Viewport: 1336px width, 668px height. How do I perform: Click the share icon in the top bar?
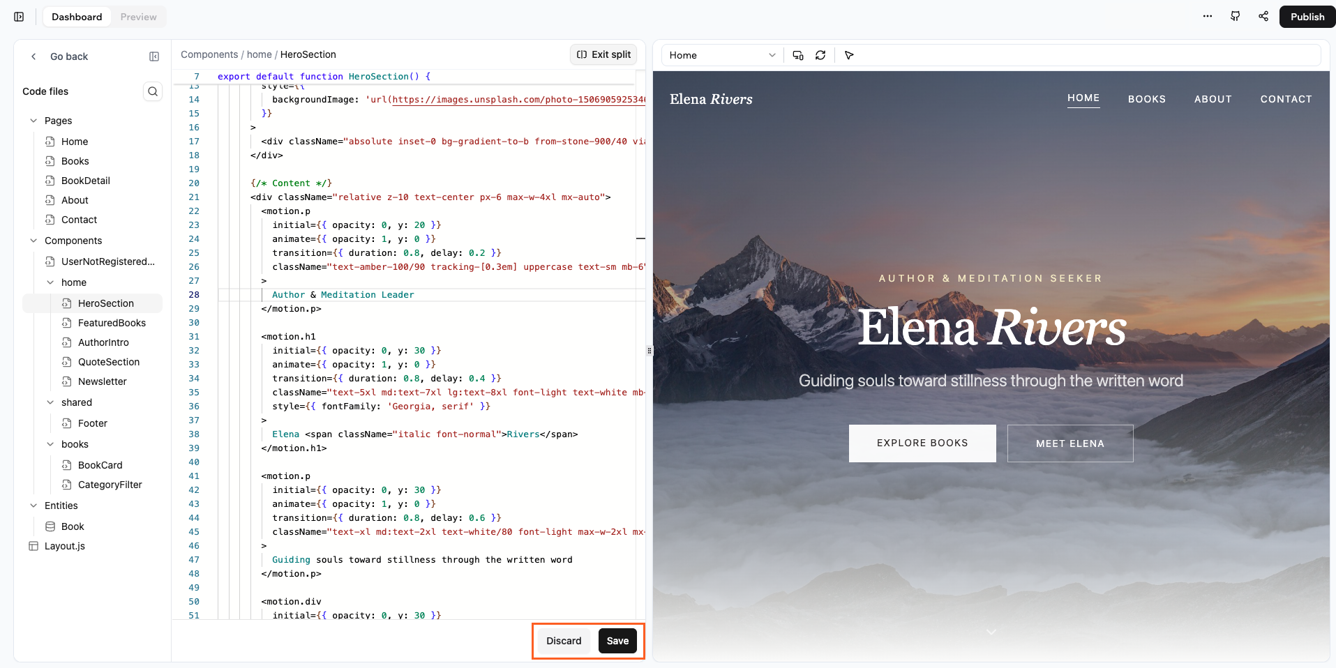[1263, 16]
